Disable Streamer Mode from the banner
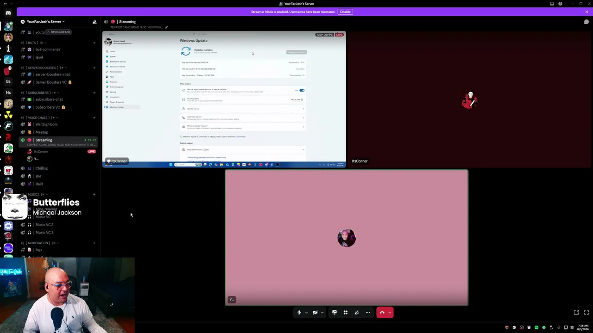 pos(345,12)
